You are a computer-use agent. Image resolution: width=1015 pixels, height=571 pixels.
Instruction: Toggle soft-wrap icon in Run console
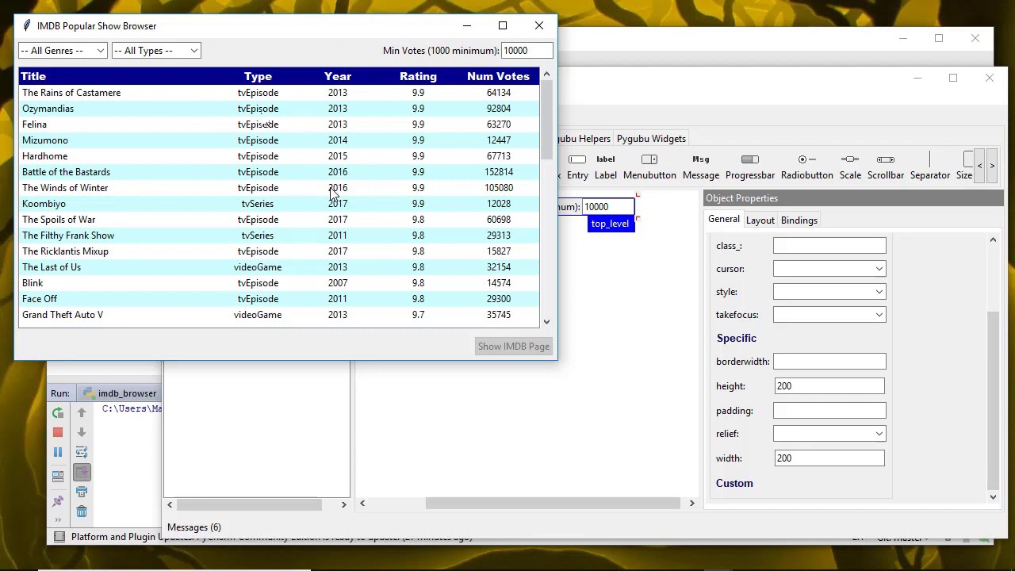point(82,452)
